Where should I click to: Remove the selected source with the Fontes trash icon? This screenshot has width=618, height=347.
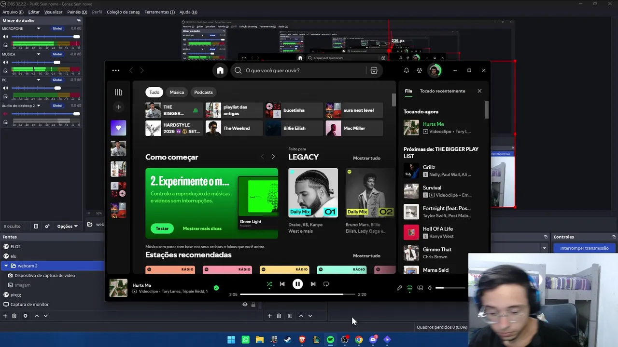tap(14, 316)
